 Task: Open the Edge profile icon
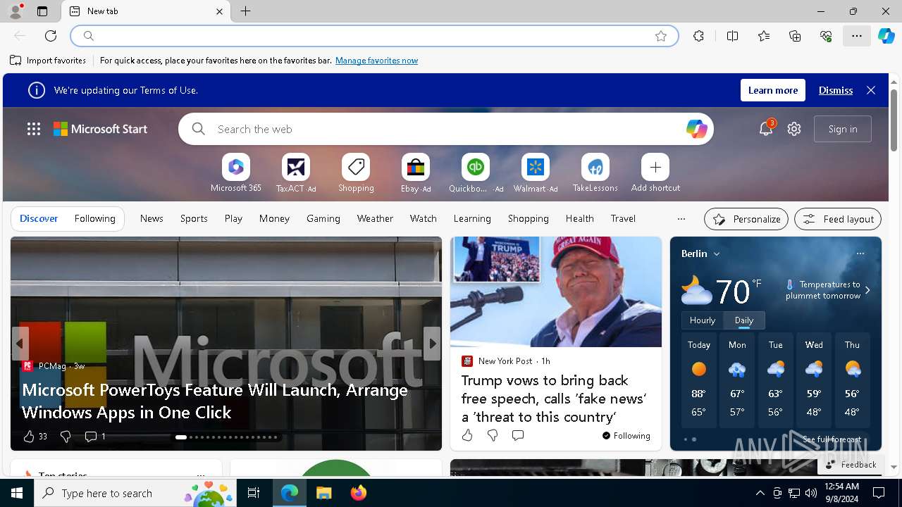pyautogui.click(x=16, y=11)
